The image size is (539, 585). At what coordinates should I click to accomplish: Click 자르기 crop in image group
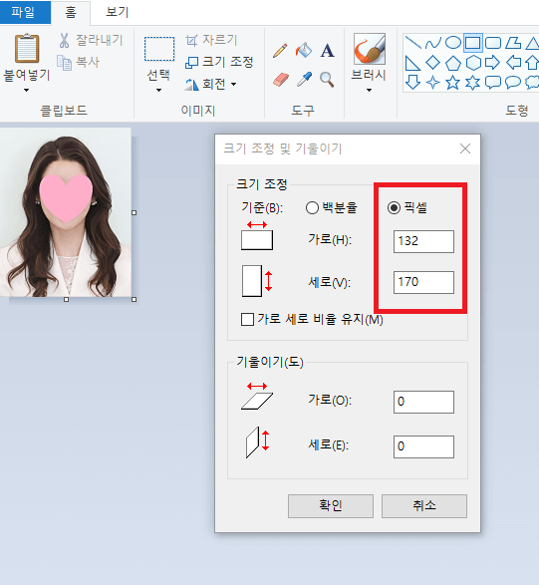211,40
